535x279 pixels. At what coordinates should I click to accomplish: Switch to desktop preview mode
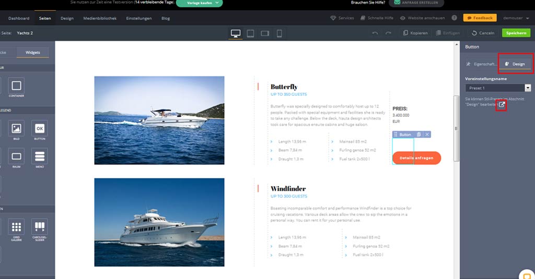[x=236, y=33]
